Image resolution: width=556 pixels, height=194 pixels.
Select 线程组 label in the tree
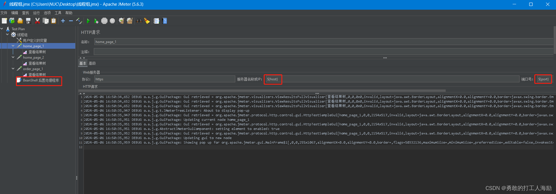point(22,35)
